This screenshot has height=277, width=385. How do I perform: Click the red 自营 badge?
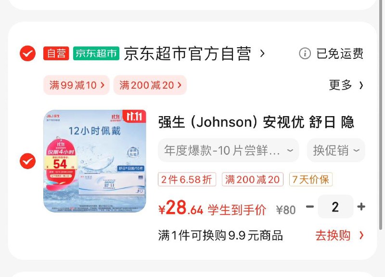coord(56,53)
